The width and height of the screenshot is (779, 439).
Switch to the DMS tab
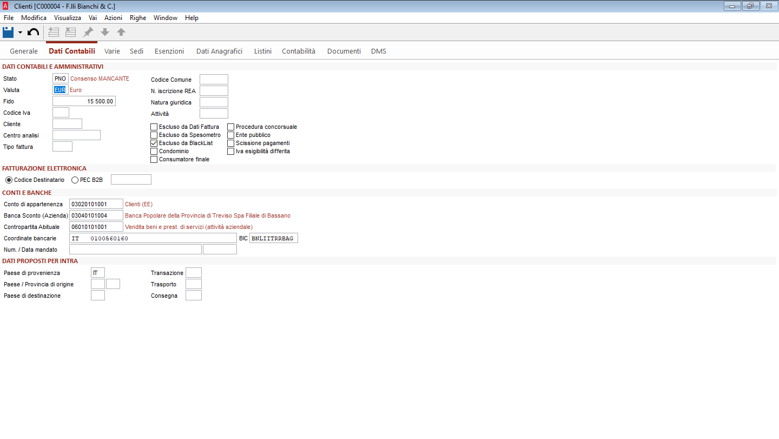pyautogui.click(x=379, y=51)
